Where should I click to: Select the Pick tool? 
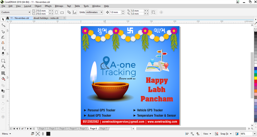pos(3,19)
